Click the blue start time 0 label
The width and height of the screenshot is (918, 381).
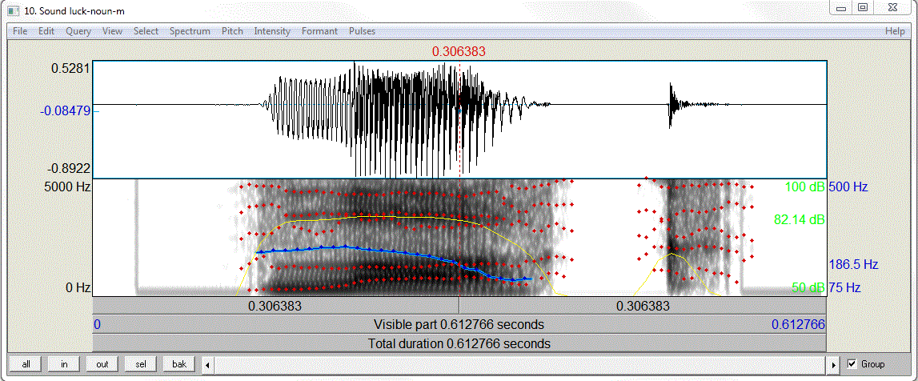tap(97, 324)
